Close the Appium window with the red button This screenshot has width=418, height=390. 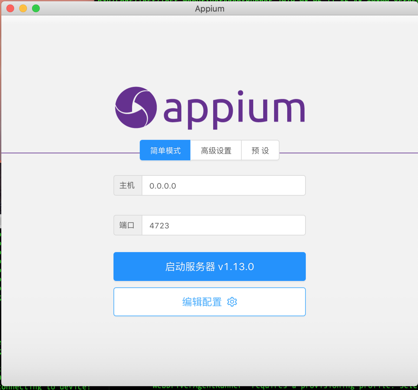(x=10, y=8)
